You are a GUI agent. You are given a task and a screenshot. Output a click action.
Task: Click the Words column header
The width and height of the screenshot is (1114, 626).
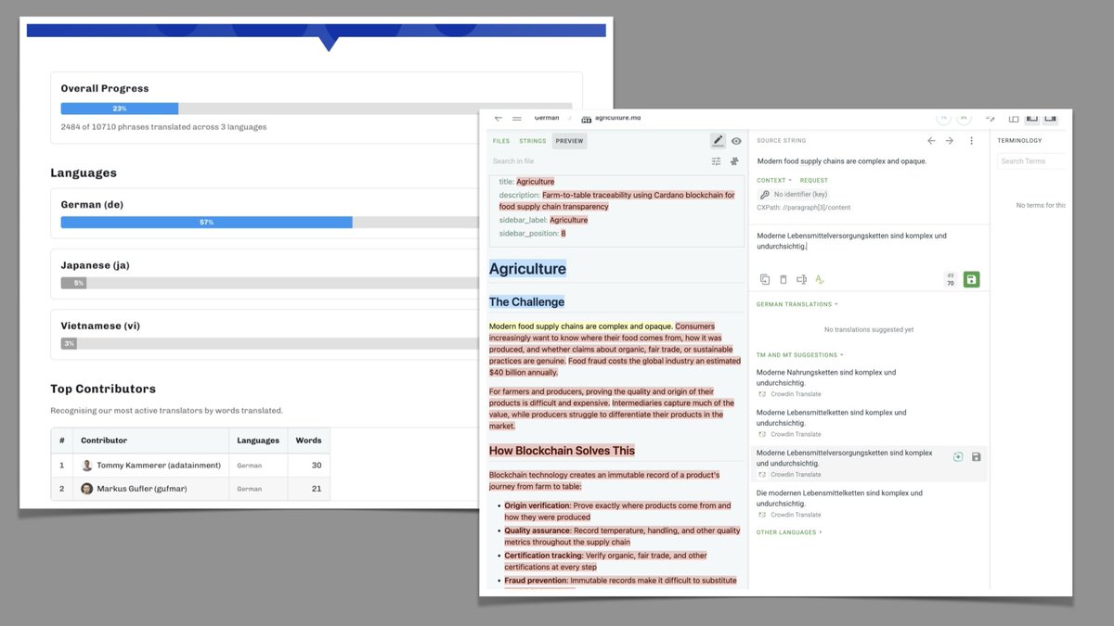tap(308, 441)
